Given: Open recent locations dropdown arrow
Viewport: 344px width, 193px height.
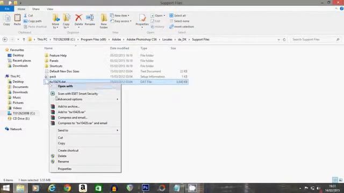Looking at the screenshot, I should (18, 40).
